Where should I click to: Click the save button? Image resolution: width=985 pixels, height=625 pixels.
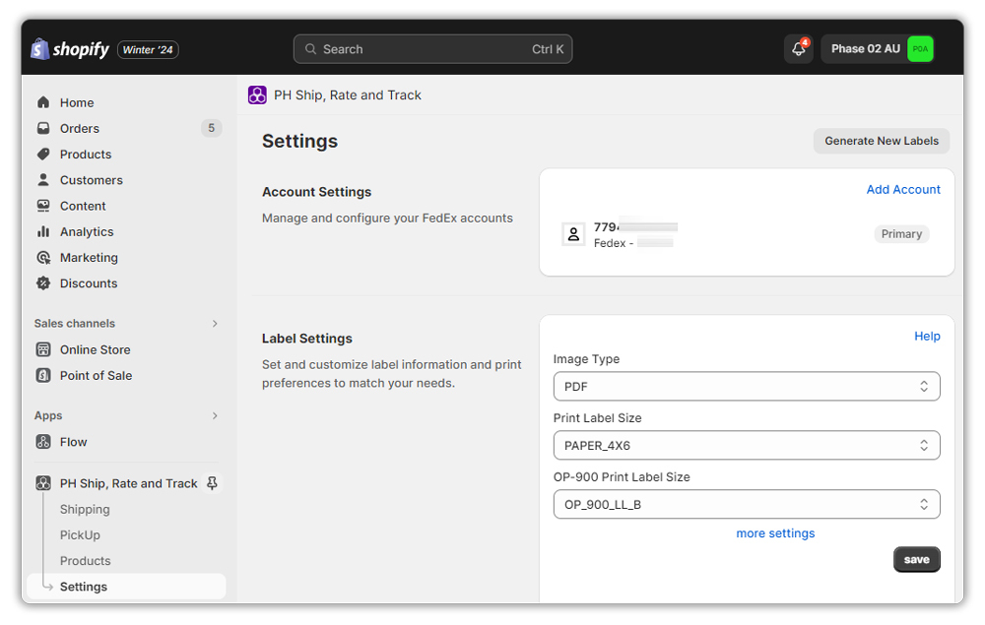[x=916, y=560]
